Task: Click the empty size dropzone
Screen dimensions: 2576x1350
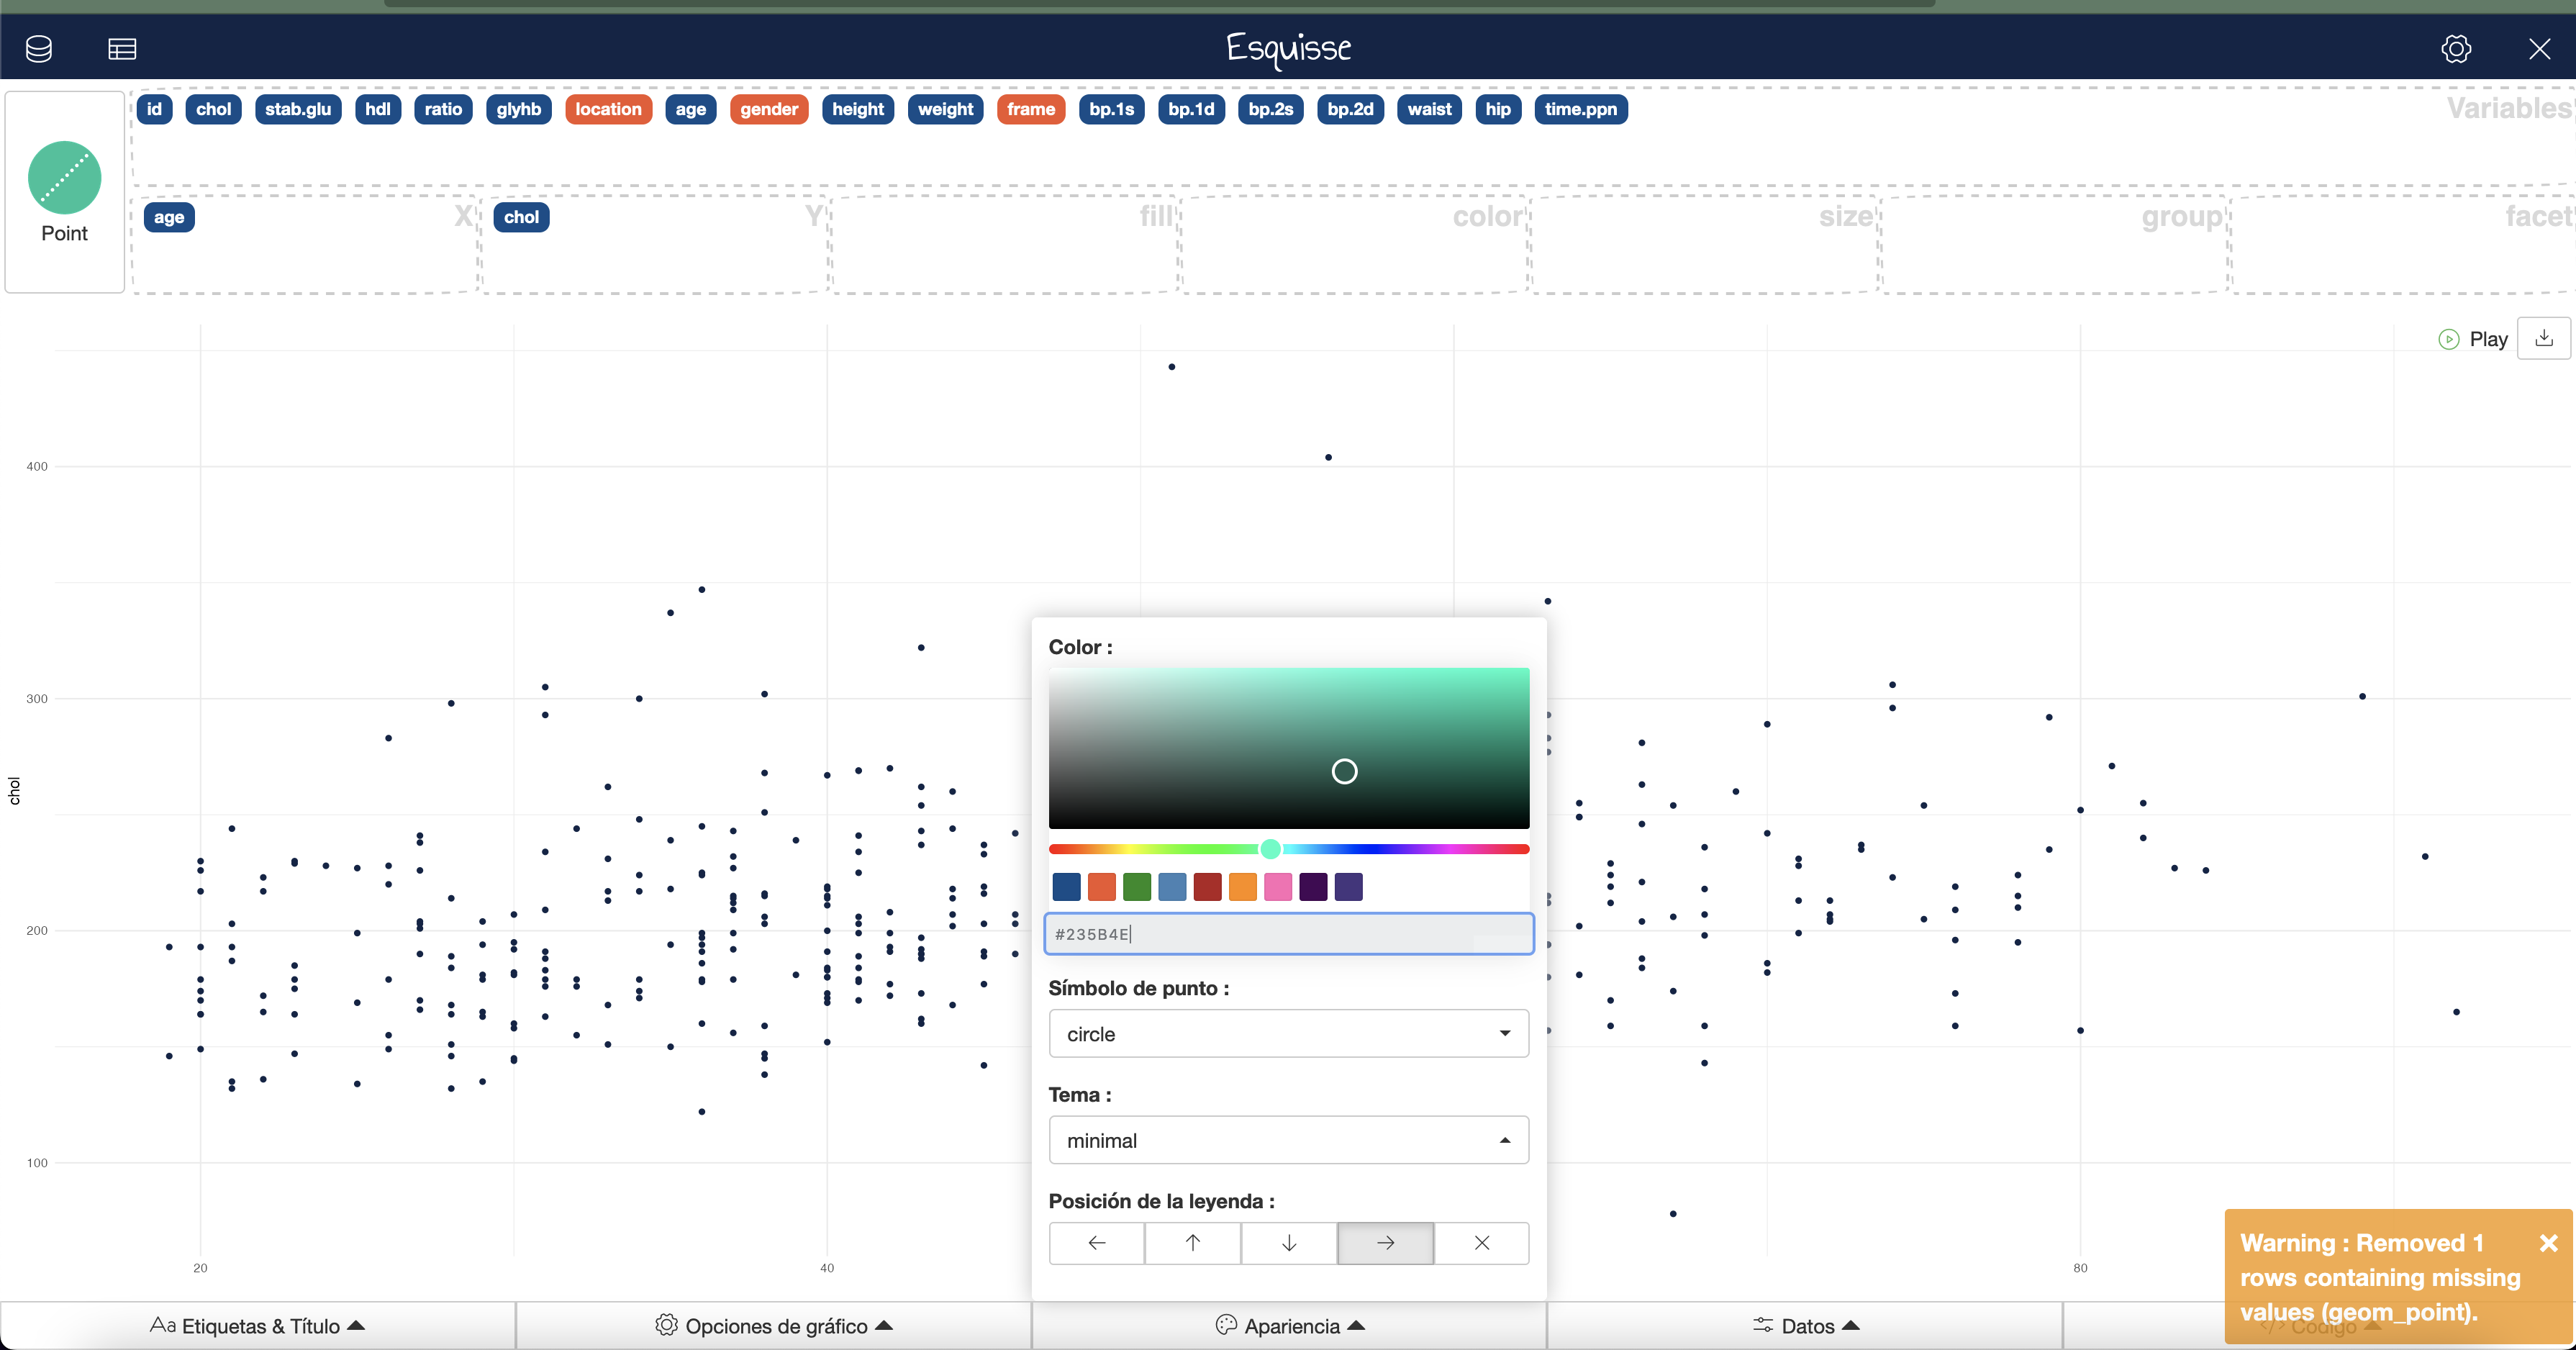Action: 1705,244
